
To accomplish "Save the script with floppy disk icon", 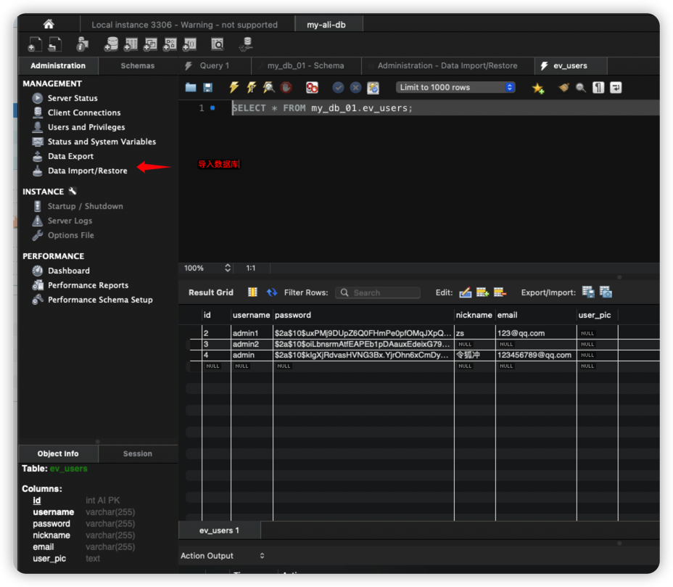I will 207,88.
